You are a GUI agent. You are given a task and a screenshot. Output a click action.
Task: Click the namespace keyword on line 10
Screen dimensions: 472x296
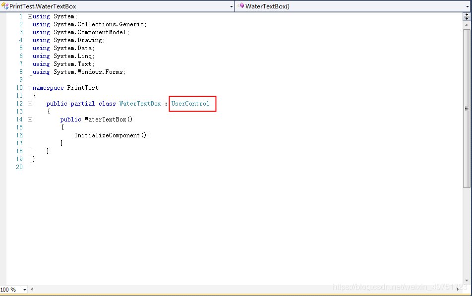(x=48, y=88)
